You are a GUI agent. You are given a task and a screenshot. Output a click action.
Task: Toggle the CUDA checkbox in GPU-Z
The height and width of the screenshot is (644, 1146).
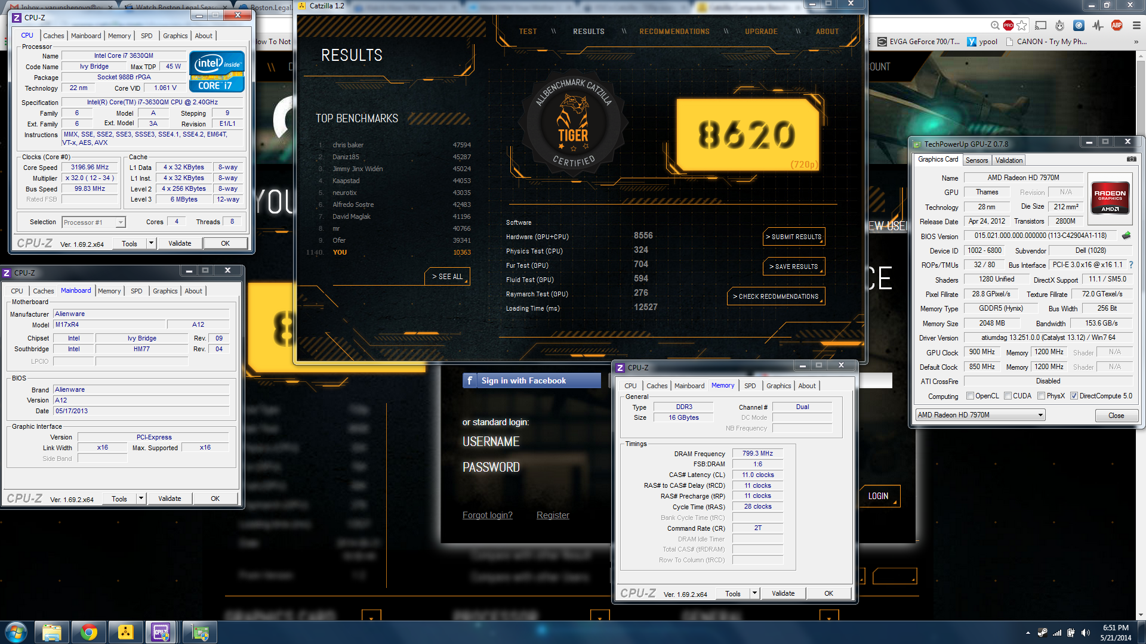pos(1008,396)
